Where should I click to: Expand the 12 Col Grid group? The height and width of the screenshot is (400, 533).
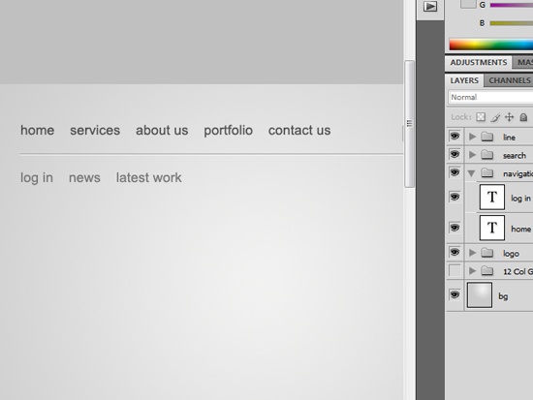point(472,271)
